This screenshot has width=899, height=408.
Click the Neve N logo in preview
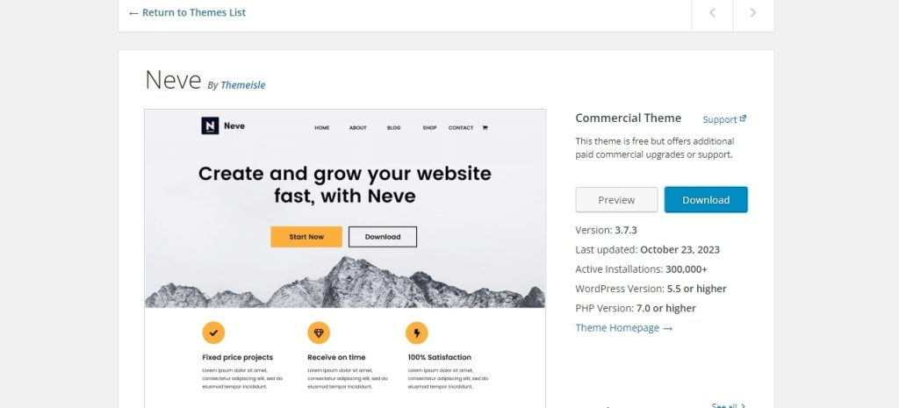210,125
